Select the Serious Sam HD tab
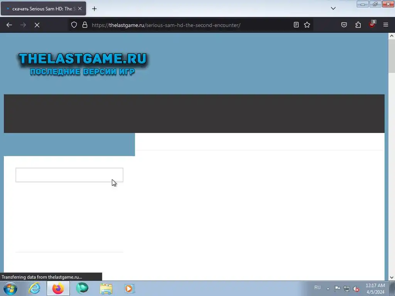This screenshot has height=296, width=395. click(43, 8)
